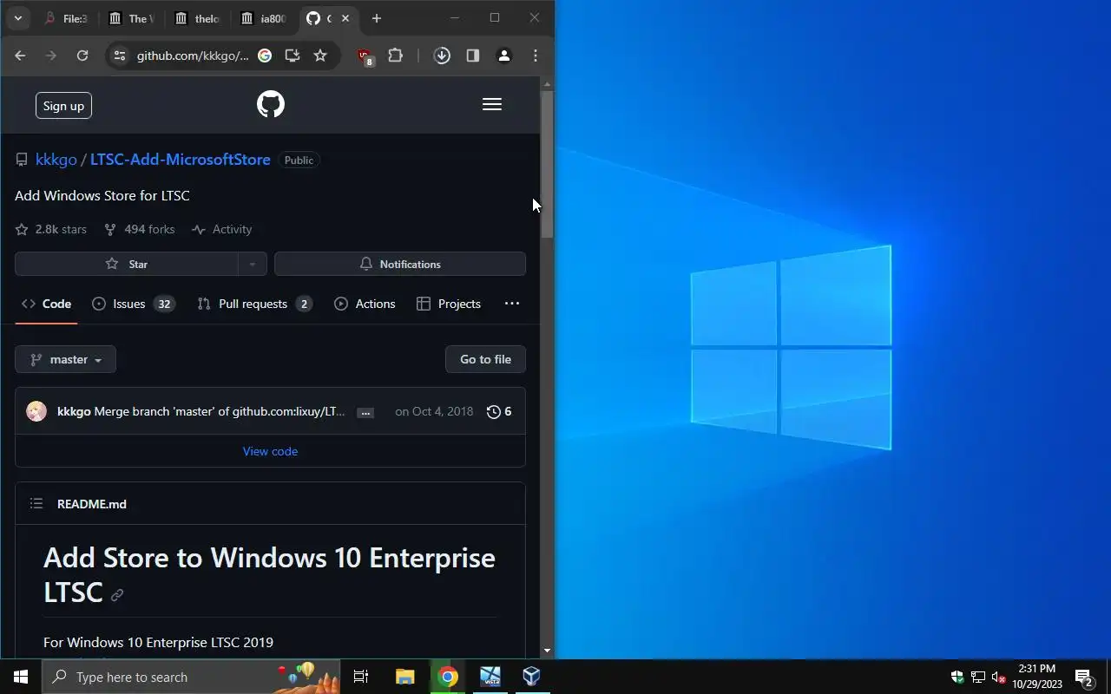Switch to the File:3 browser tab
1111x694 pixels.
click(66, 18)
